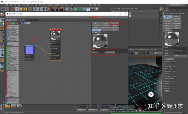Open Displacement tab in node editor

tap(105, 28)
